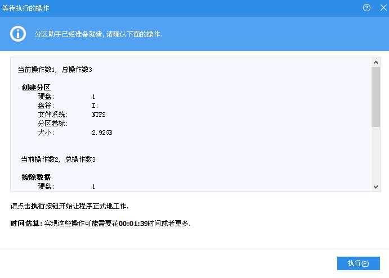Screen dimensions: 389x278
Task: Click the 大小 label
Action: pos(46,133)
